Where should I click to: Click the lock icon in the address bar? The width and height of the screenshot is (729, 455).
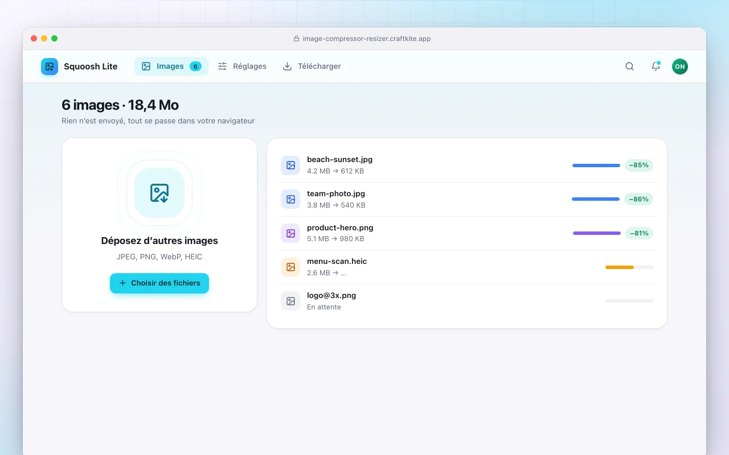[x=296, y=39]
